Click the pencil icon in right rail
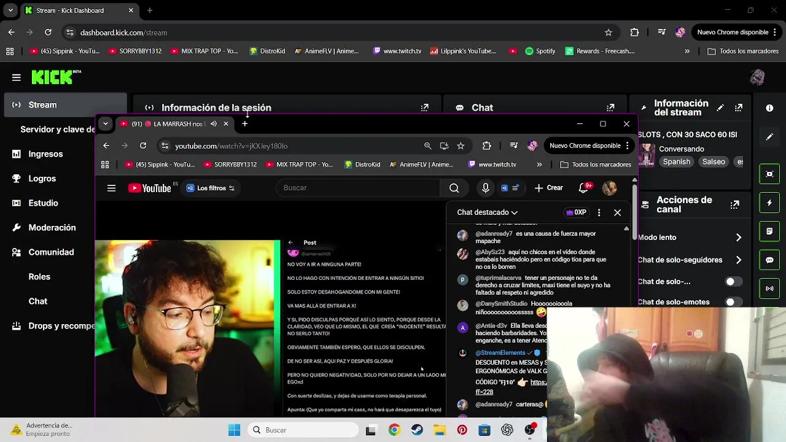This screenshot has height=442, width=786. pos(769,137)
